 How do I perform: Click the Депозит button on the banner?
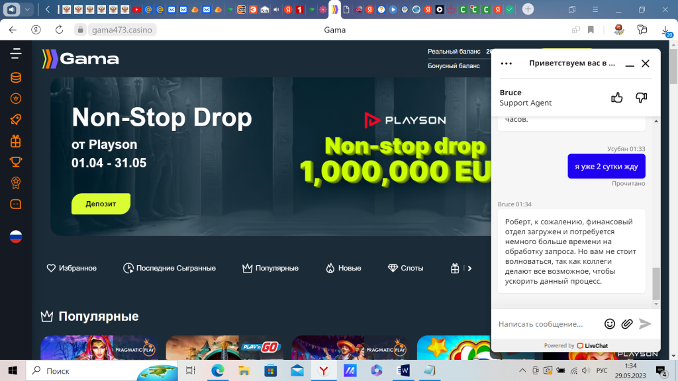pyautogui.click(x=101, y=204)
